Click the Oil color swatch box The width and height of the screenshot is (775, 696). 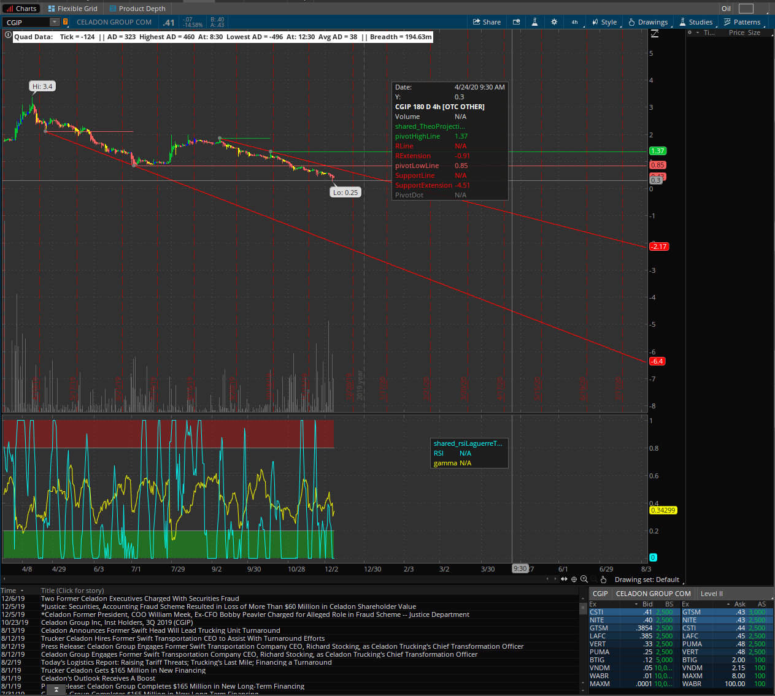[746, 9]
